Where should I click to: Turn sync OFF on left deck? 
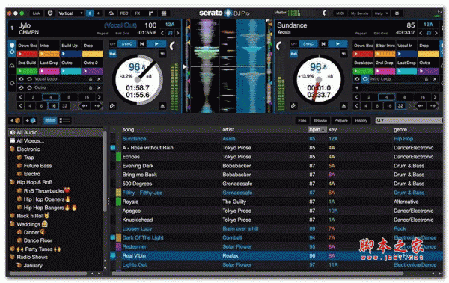click(x=113, y=44)
